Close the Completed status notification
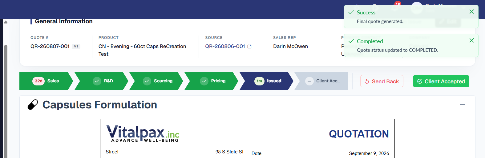The width and height of the screenshot is (485, 158). pyautogui.click(x=471, y=40)
